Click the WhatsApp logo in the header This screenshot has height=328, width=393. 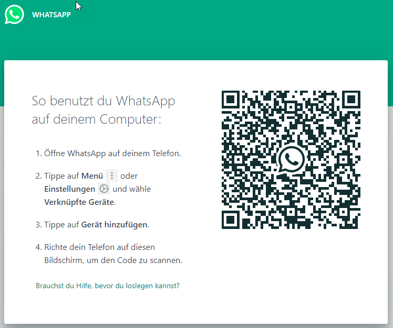click(14, 15)
